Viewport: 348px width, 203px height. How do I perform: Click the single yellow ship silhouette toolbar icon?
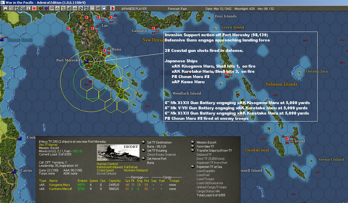point(58,8)
